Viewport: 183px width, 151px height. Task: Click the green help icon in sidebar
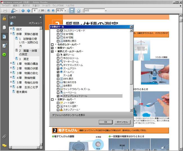(x=4, y=55)
